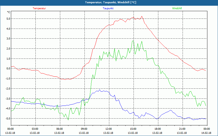This screenshot has width=218, height=136.
Task: Click the 12:00 time axis label
Action: point(108,129)
